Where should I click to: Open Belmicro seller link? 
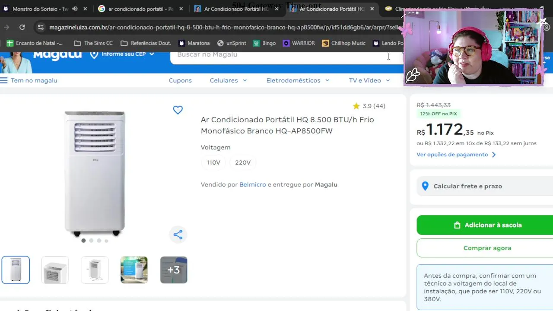253,184
